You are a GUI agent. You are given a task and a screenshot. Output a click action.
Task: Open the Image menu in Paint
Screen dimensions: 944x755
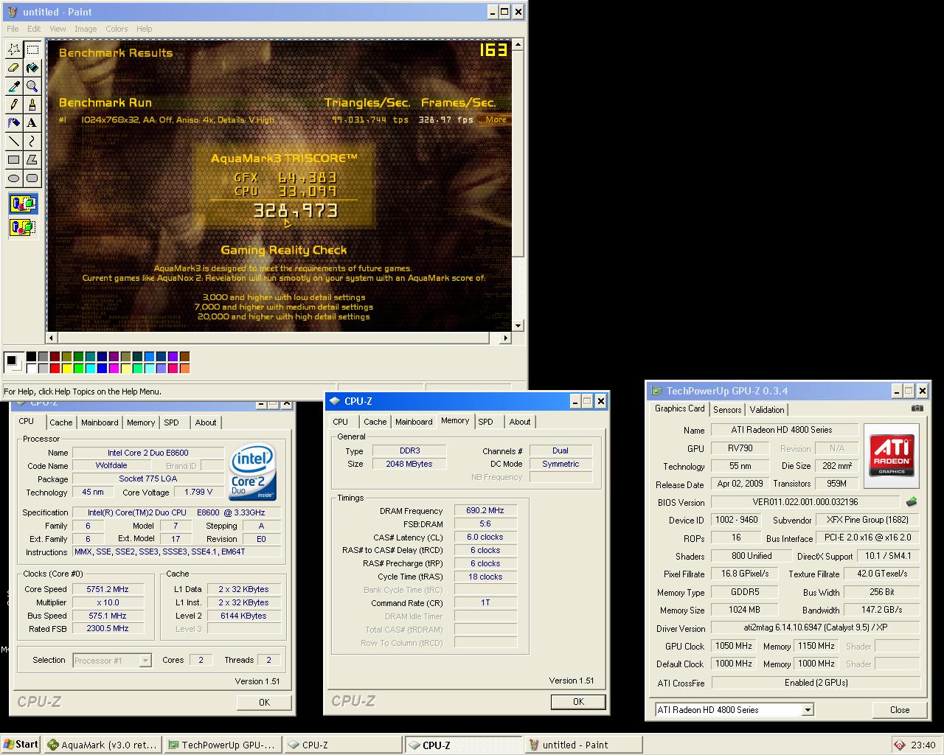click(x=86, y=29)
